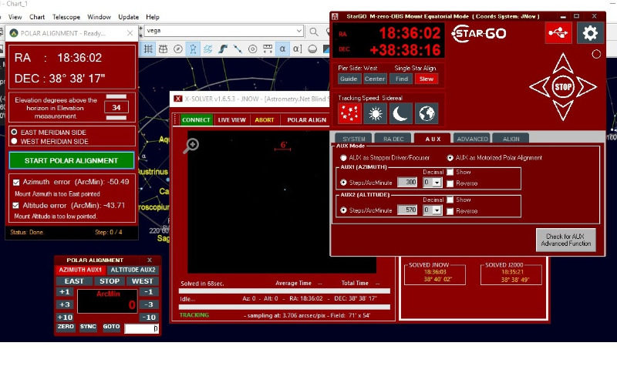617x383 pixels.
Task: Toggle the coordinate grid icon in chart toolbar
Action: click(x=148, y=49)
